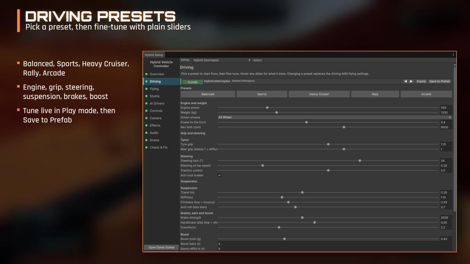
Task: Apply the Sports preset
Action: tap(262, 94)
